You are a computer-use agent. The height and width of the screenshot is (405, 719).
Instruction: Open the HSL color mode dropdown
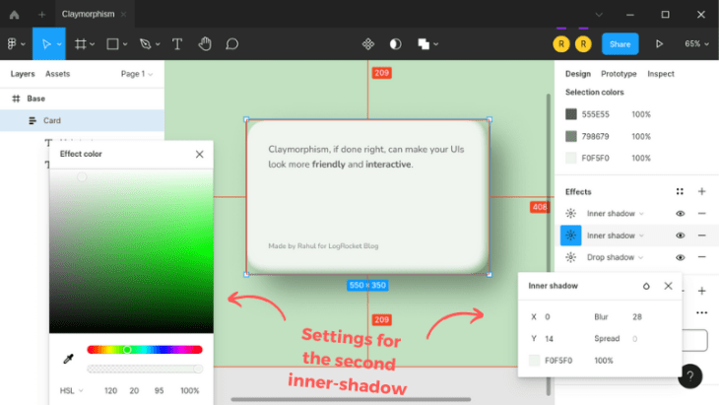[x=72, y=391]
